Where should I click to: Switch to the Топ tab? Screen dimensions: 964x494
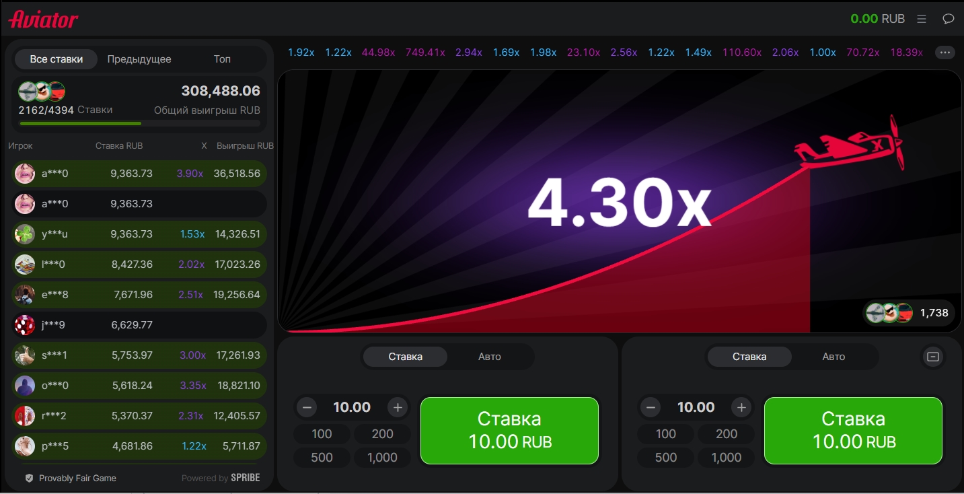pos(222,59)
